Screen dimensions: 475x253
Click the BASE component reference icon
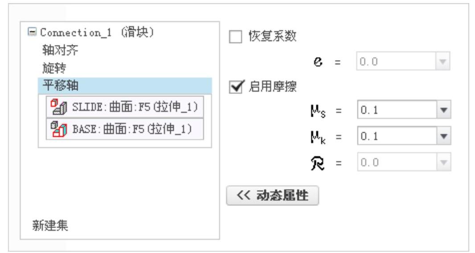pos(58,129)
